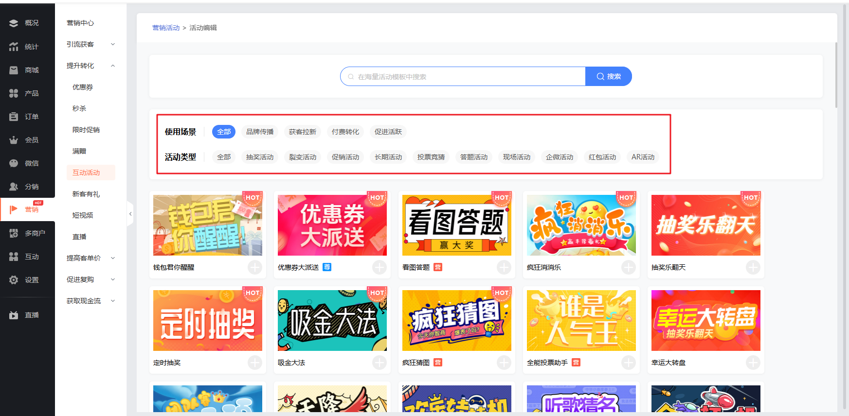The width and height of the screenshot is (849, 416).
Task: Open the 吸金大法 template thumbnail
Action: pyautogui.click(x=332, y=321)
